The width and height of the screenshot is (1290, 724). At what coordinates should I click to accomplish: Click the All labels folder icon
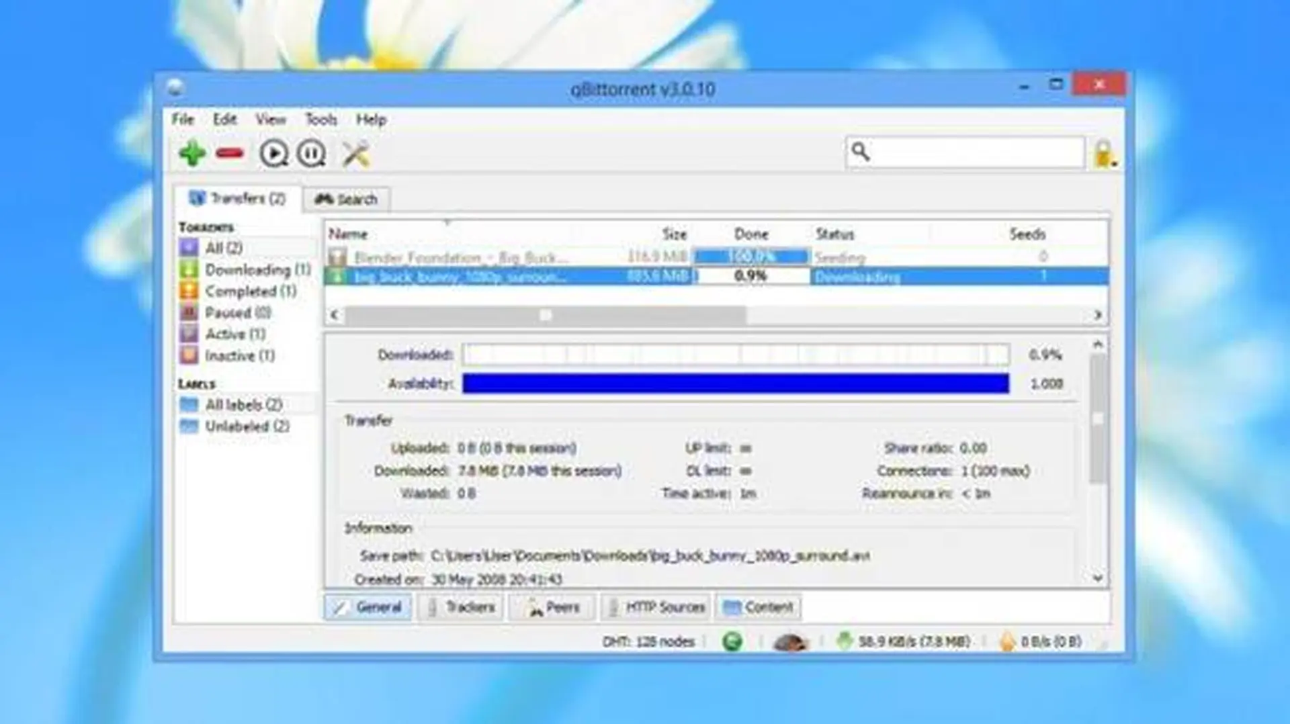[189, 404]
